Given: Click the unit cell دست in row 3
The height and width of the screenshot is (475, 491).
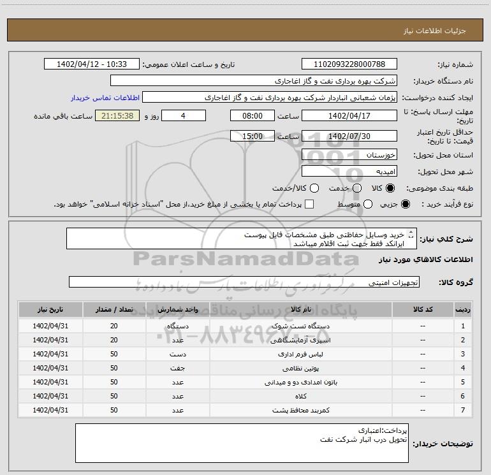Looking at the screenshot, I should coord(177,354).
